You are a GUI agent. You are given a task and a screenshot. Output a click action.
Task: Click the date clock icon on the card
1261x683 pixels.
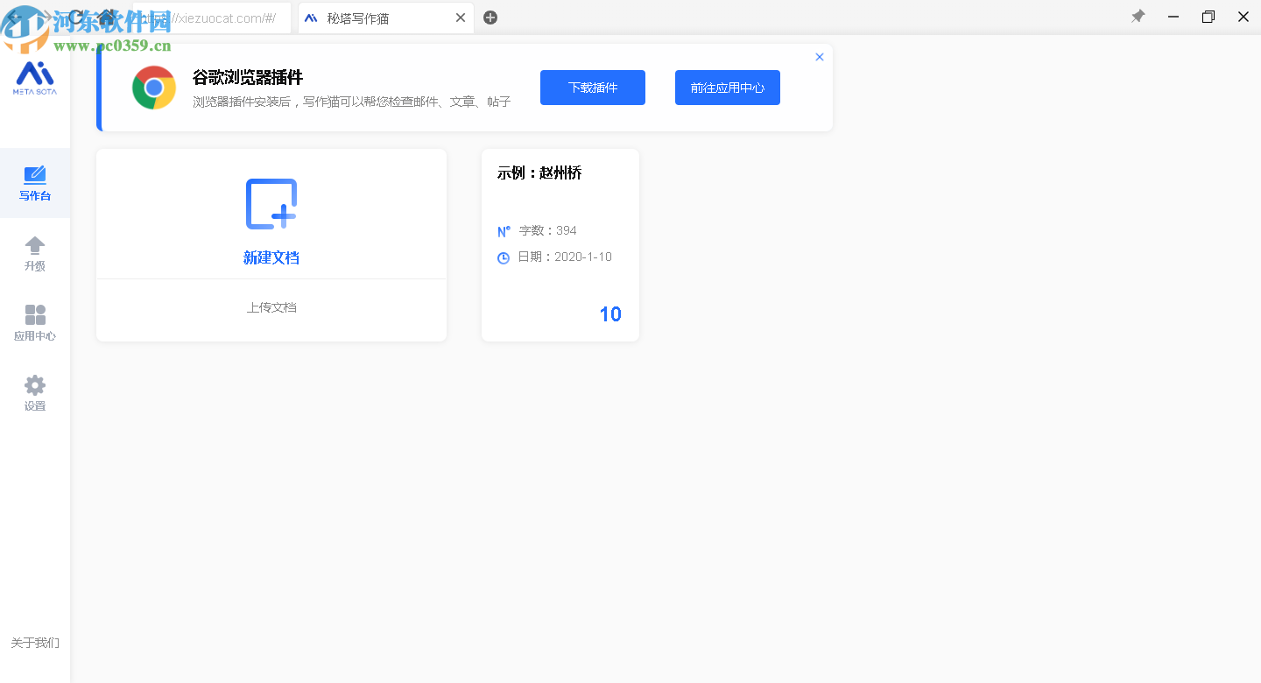click(504, 257)
